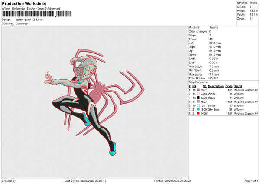Viewport: 260px width, 184px height.
Task: Select the Black description in row 3
Action: [211, 98]
